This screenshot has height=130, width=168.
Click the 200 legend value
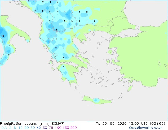coord(73,128)
